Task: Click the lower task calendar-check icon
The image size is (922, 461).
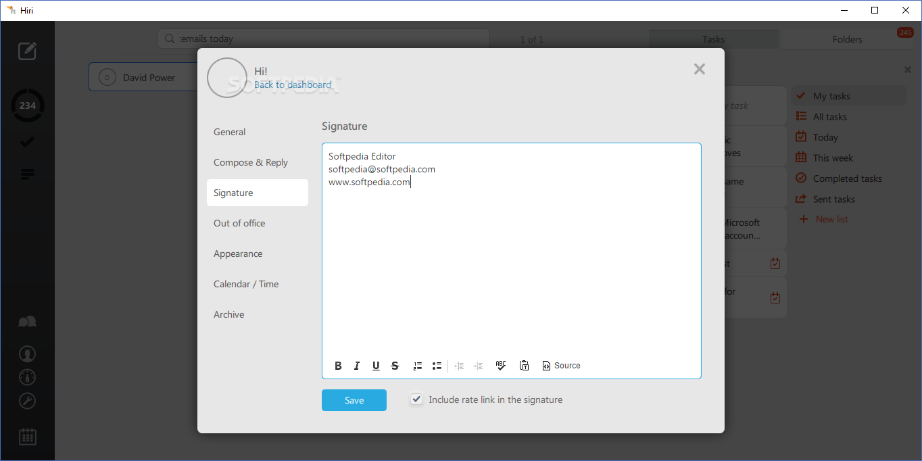Action: click(775, 297)
